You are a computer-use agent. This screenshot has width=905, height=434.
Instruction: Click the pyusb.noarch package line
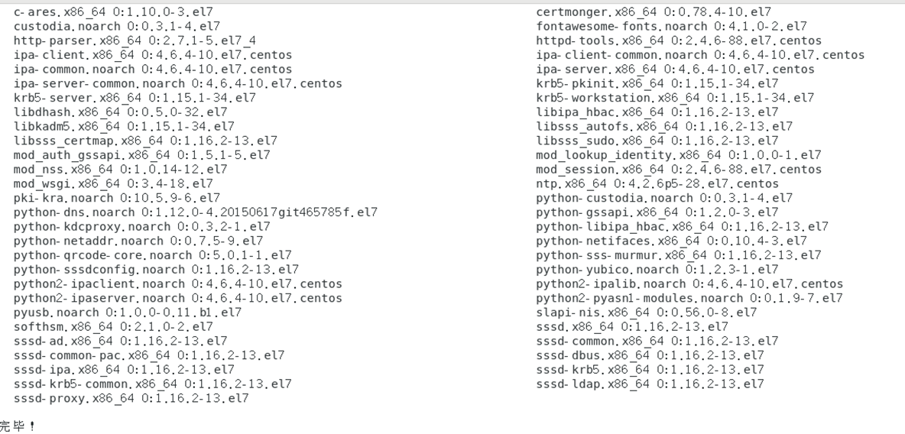pyautogui.click(x=128, y=313)
